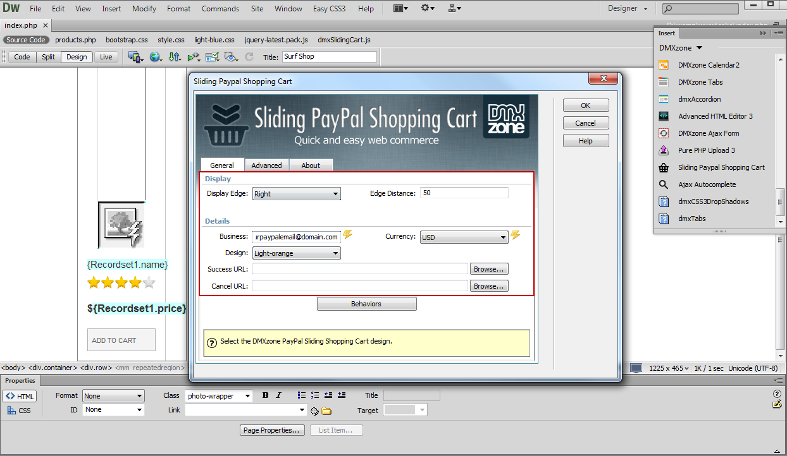Switch to the About tab in dialog
787x456 pixels.
(x=311, y=165)
